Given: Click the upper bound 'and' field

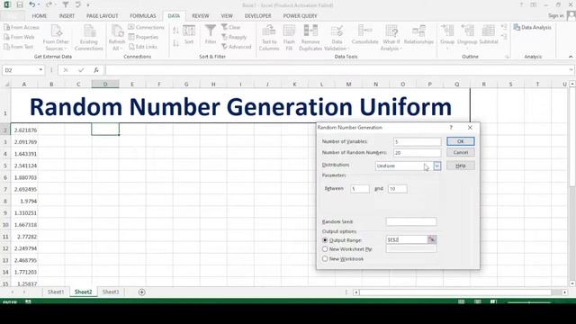Looking at the screenshot, I should pos(398,189).
